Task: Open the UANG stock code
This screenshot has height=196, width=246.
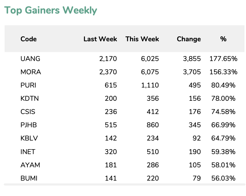Action: 30,59
